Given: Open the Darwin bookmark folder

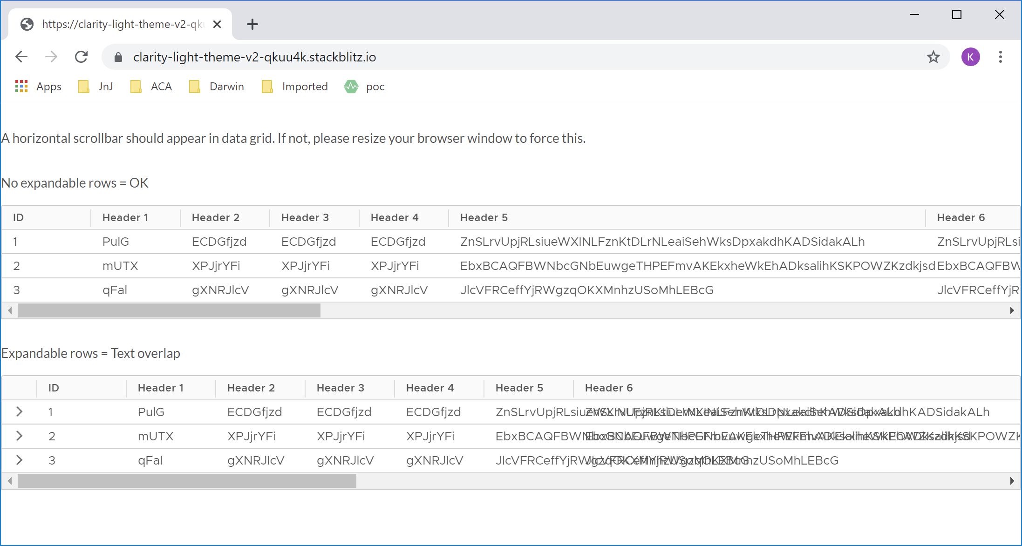Looking at the screenshot, I should pos(217,87).
